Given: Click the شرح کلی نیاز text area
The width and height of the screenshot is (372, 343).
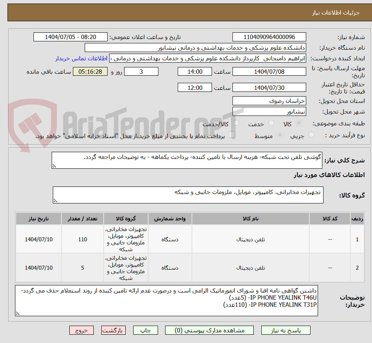Looking at the screenshot, I should [x=187, y=160].
